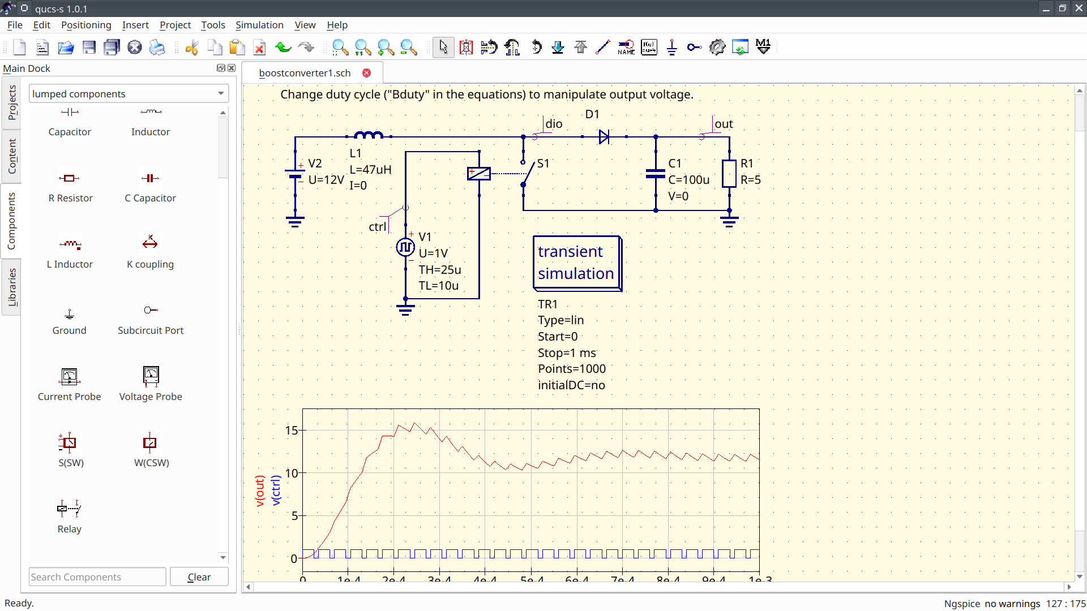Open the Projects side tab
The height and width of the screenshot is (611, 1087).
[12, 103]
